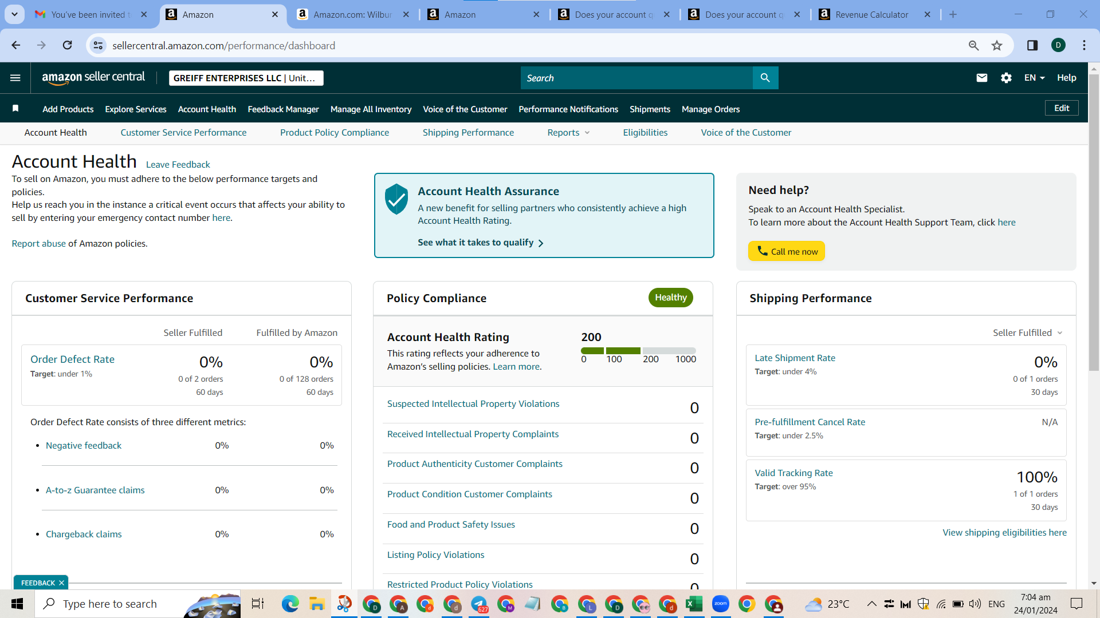The width and height of the screenshot is (1100, 618).
Task: Open a new browser tab
Action: pyautogui.click(x=953, y=15)
